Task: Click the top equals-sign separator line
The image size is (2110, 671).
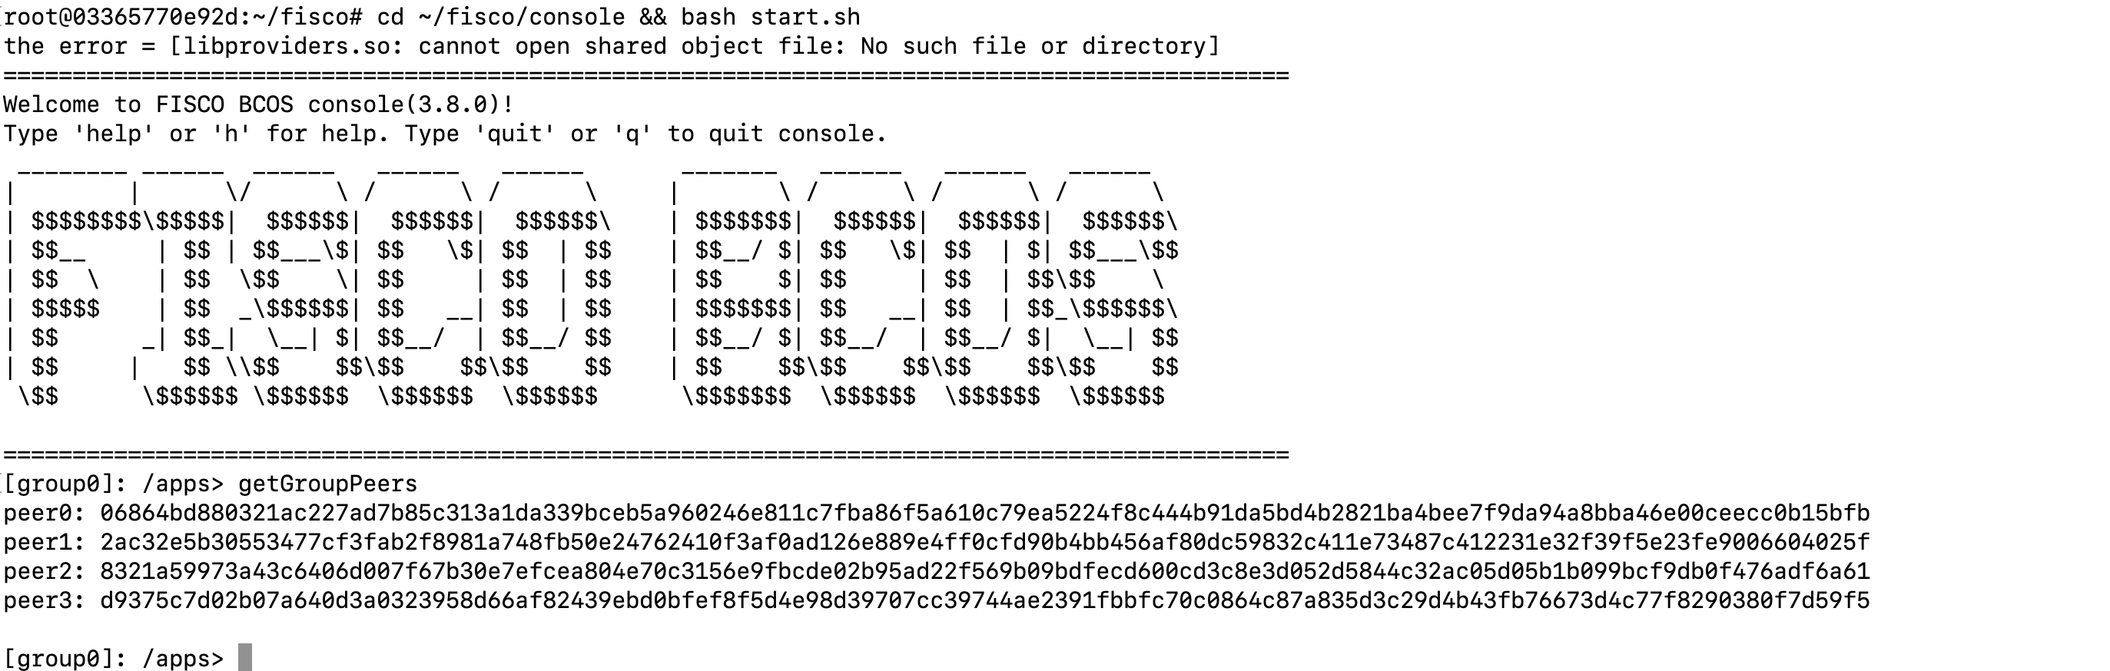Action: tap(645, 76)
